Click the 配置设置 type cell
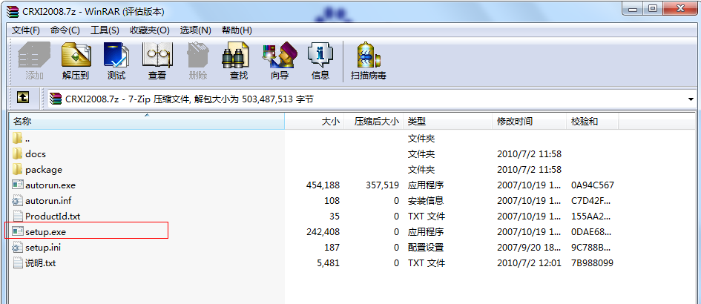Screen dimensions: 701x304 click(x=426, y=247)
